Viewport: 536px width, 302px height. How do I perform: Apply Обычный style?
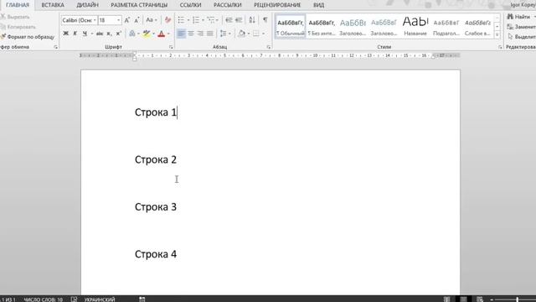click(291, 26)
